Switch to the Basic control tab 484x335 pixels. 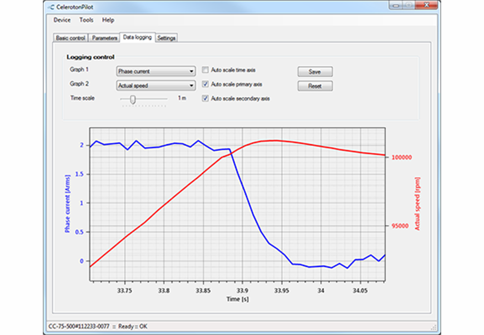point(70,38)
